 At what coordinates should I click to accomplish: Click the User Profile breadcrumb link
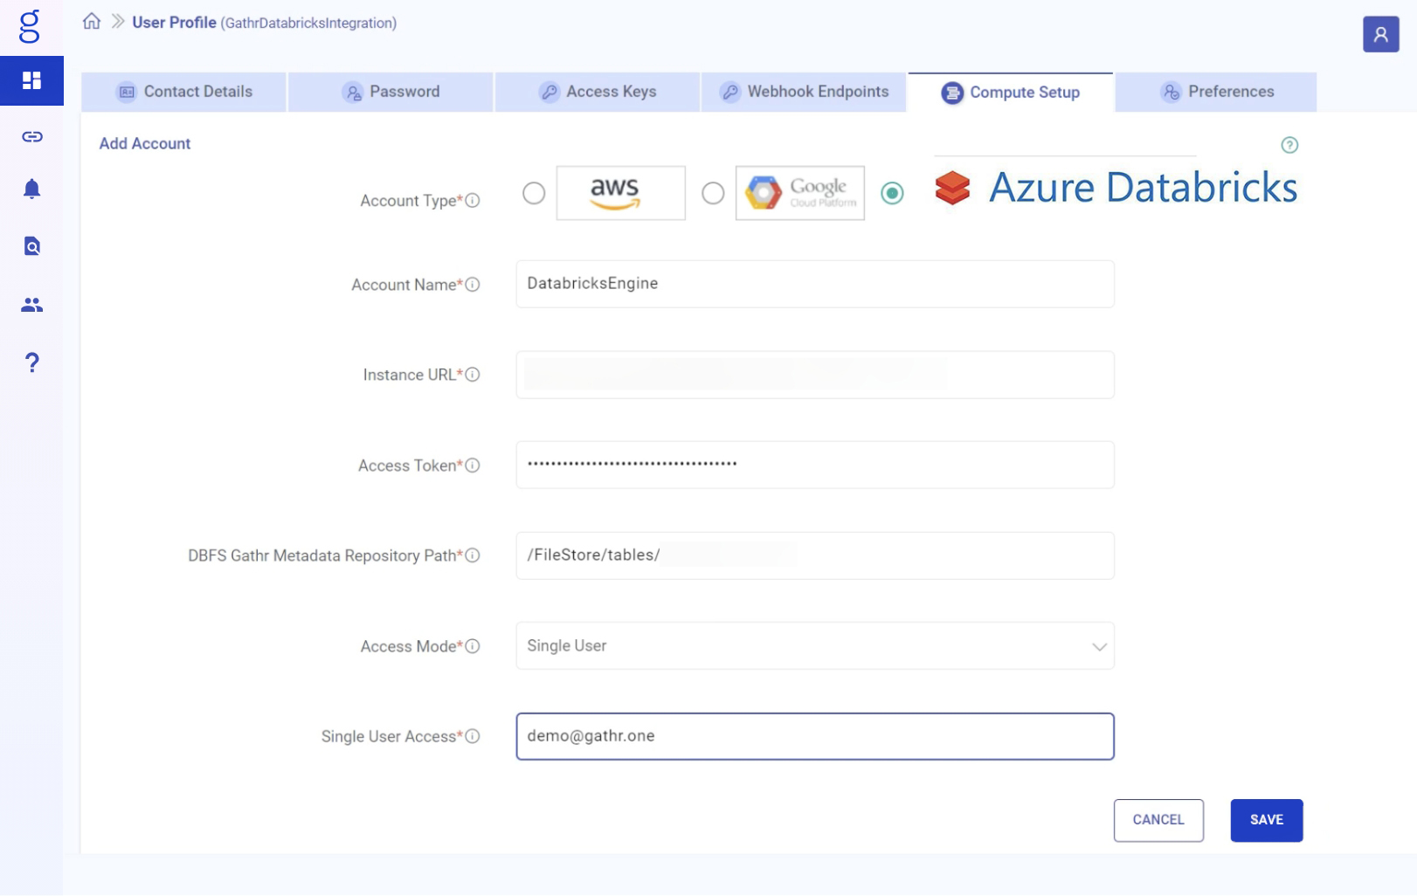(x=174, y=22)
